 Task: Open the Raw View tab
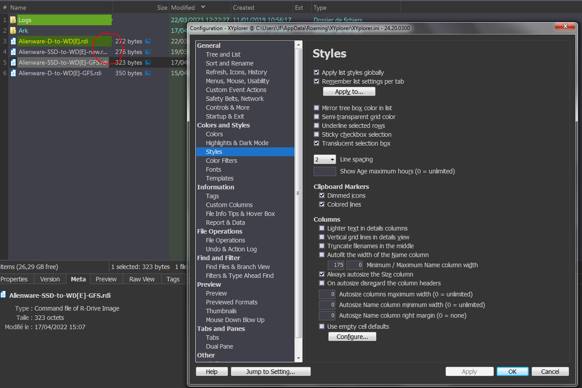(x=142, y=279)
